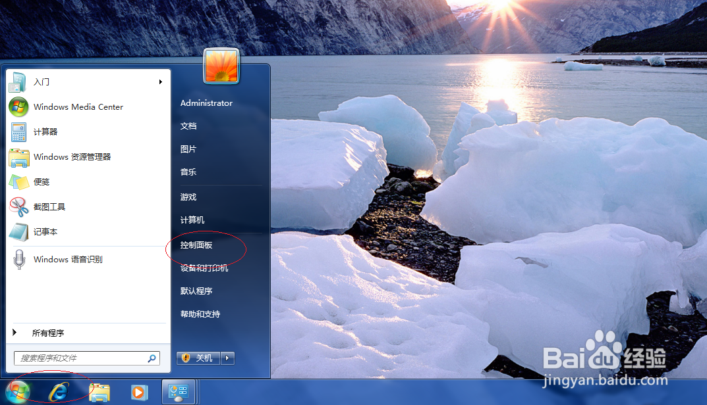Open Windows 语音识别 microphone icon
This screenshot has width=707, height=405.
pos(18,259)
